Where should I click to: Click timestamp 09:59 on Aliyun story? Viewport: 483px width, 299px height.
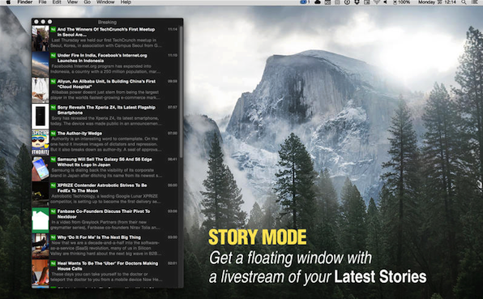[173, 81]
